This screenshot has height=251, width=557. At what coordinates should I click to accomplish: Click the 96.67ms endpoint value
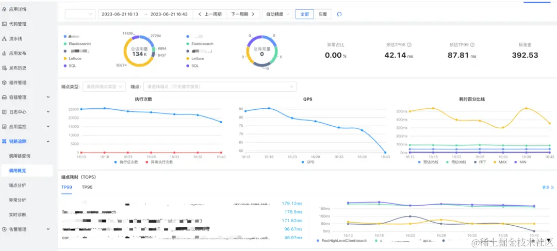point(293,229)
